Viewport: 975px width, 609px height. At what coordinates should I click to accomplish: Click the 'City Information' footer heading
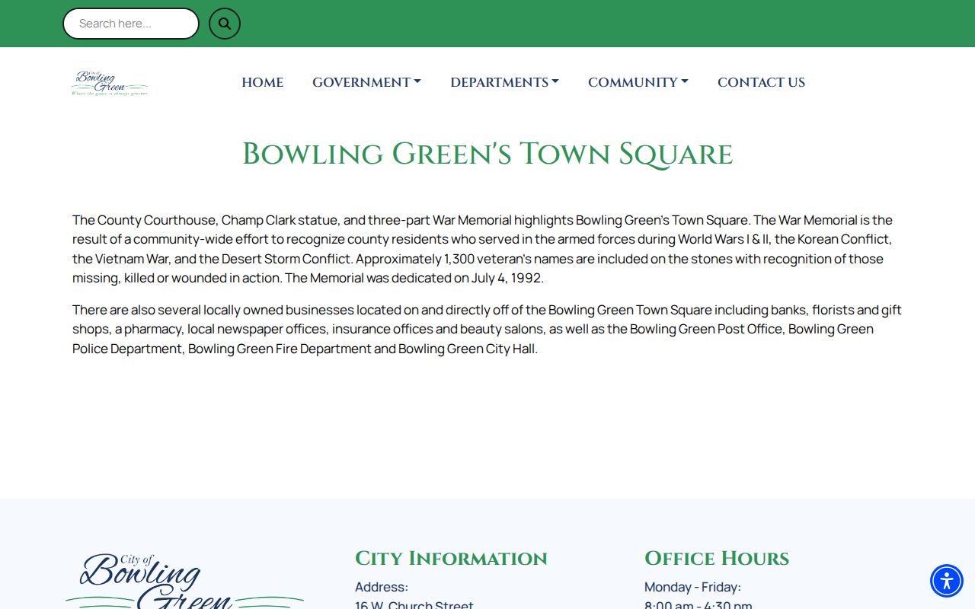click(451, 558)
